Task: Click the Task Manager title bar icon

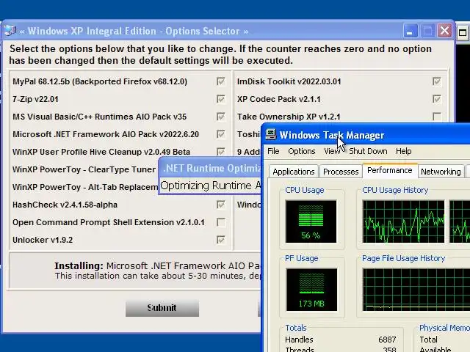Action: (271, 134)
